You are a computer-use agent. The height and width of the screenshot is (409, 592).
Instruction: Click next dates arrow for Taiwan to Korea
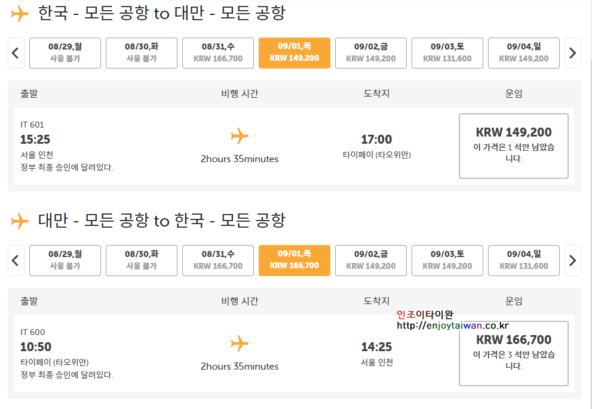click(x=572, y=261)
